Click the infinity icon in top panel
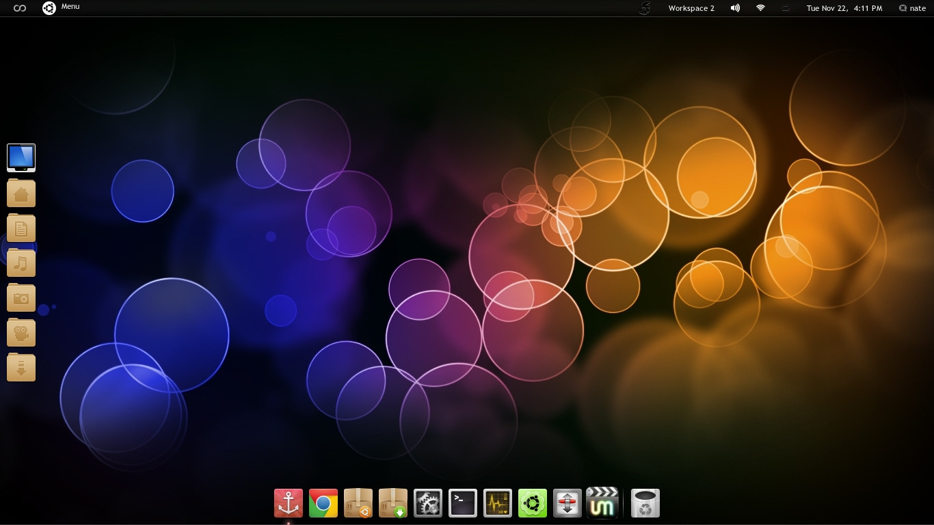This screenshot has width=934, height=525. click(x=20, y=8)
